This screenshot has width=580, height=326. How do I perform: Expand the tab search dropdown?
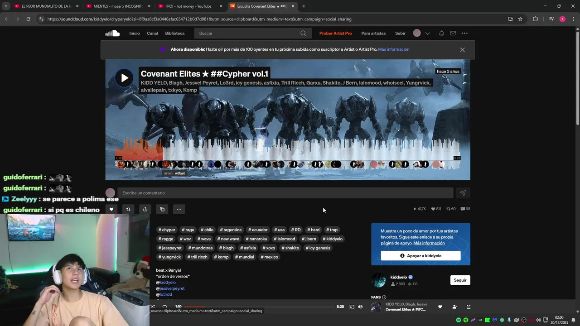pos(6,6)
